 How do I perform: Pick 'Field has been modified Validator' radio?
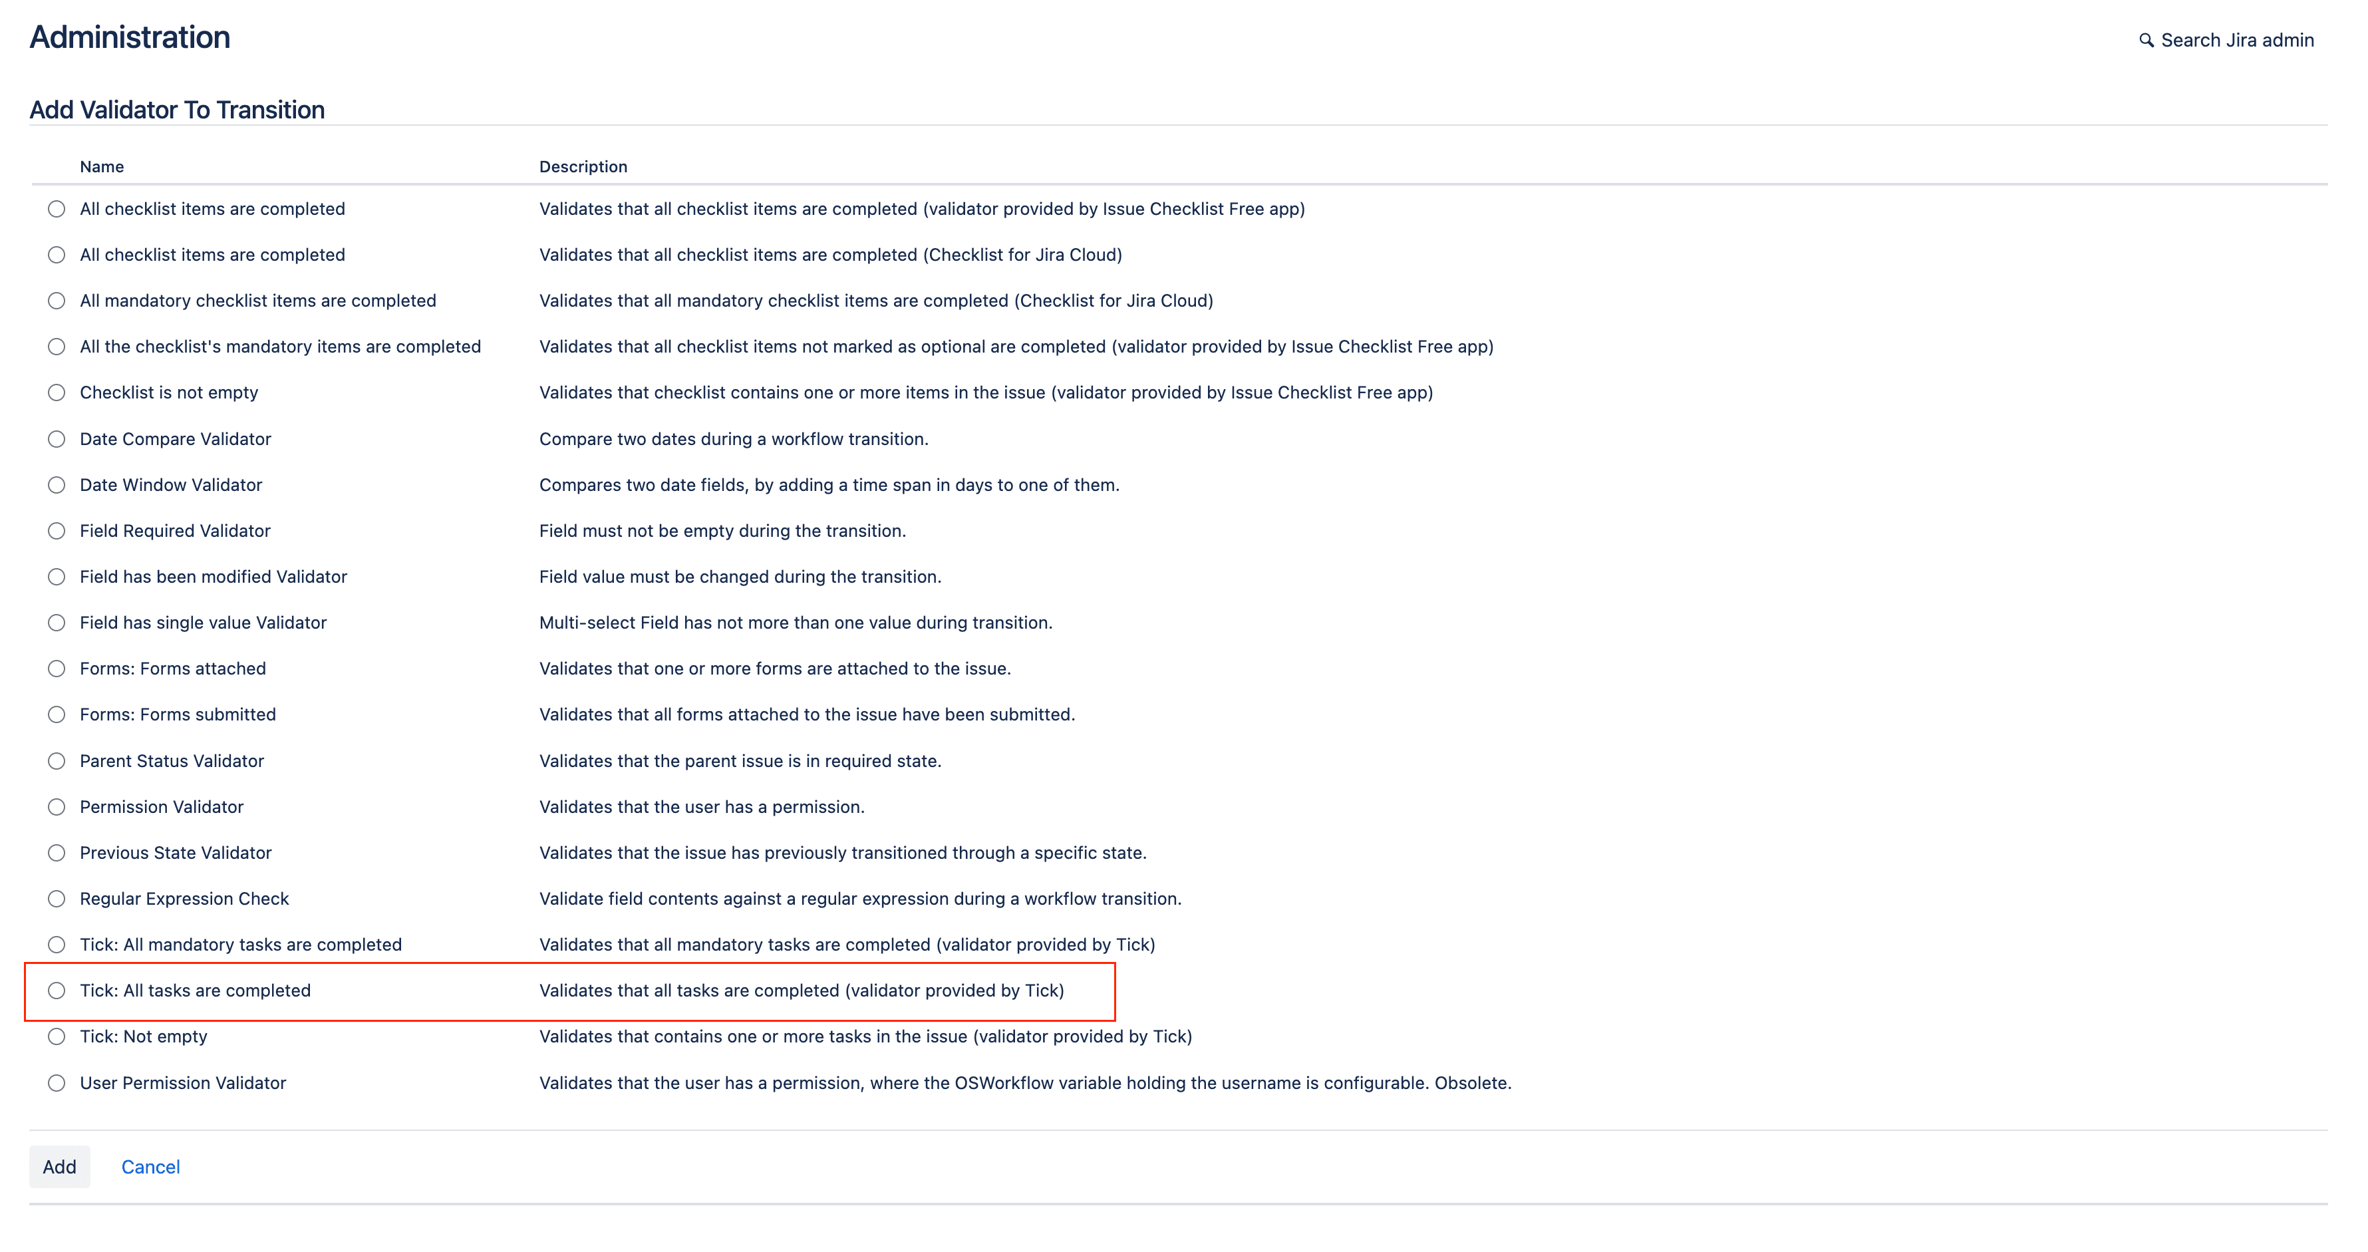tap(57, 576)
